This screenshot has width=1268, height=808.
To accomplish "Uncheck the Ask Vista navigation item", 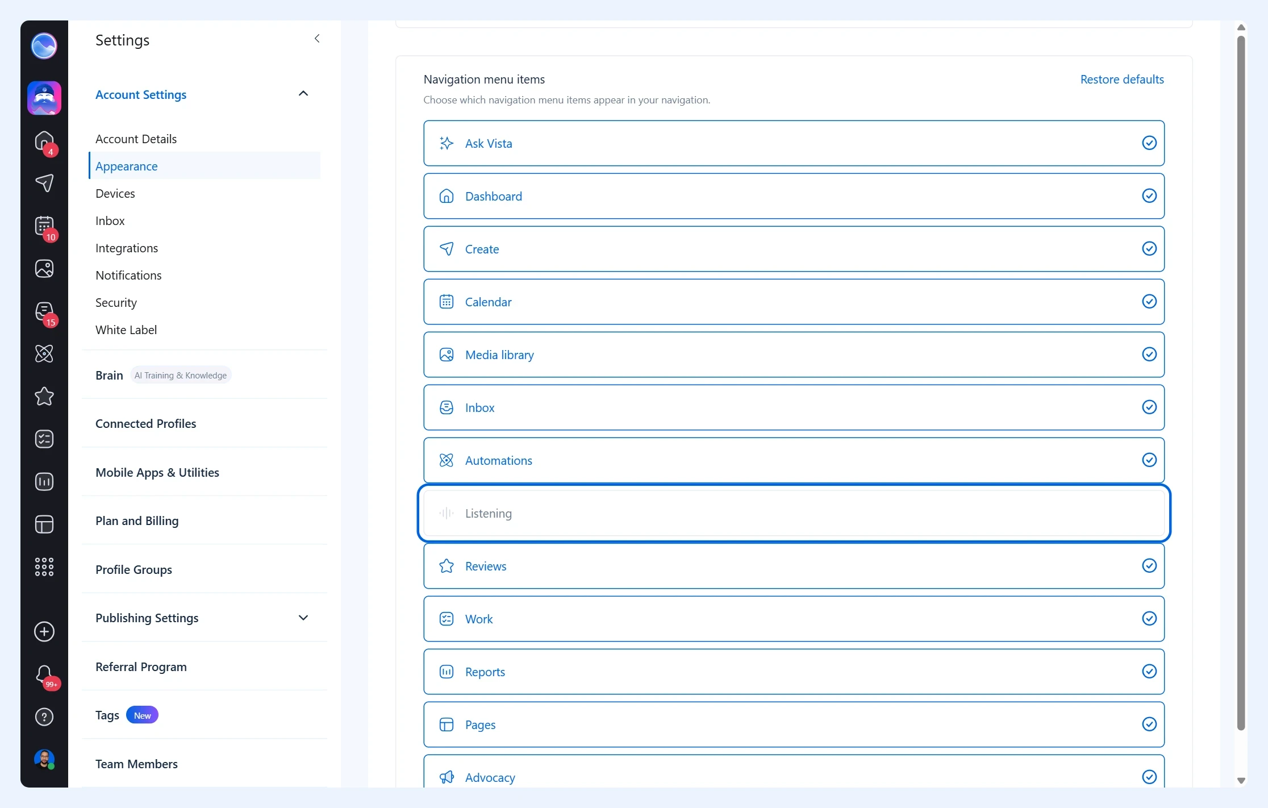I will pos(1149,143).
